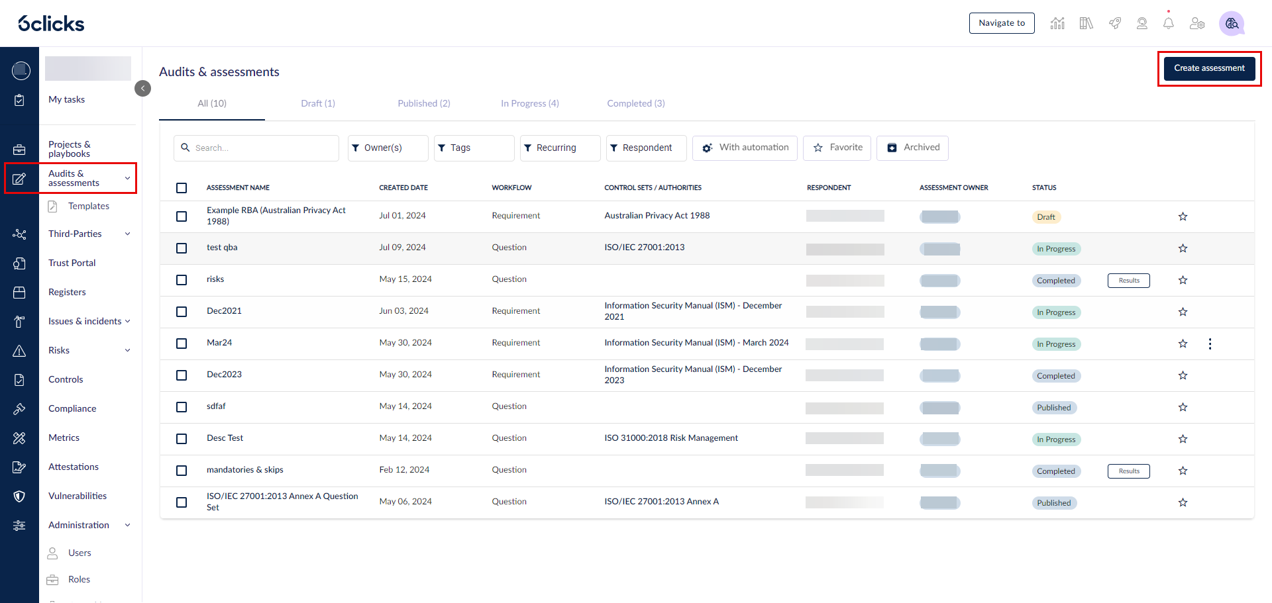Favorite the 'sdfaf' assessment star

[1183, 407]
